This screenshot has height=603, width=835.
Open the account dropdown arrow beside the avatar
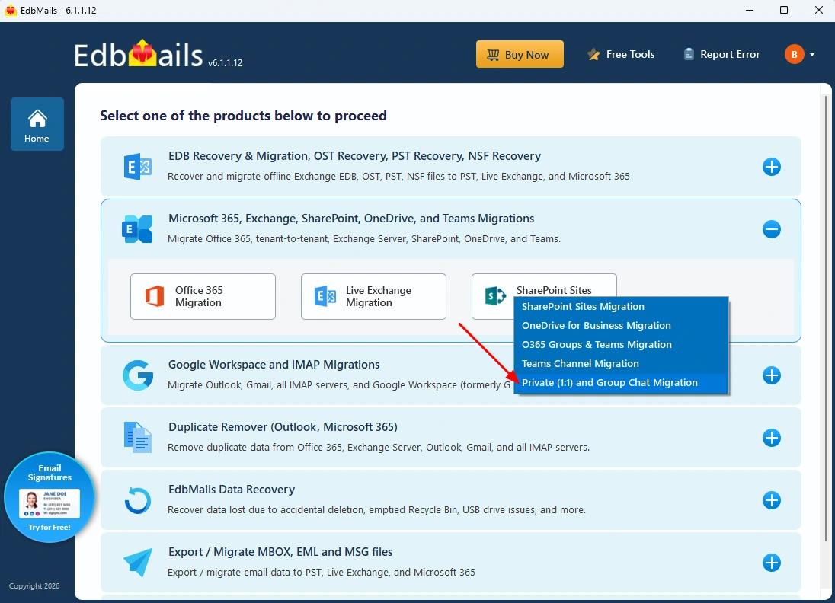pyautogui.click(x=812, y=55)
